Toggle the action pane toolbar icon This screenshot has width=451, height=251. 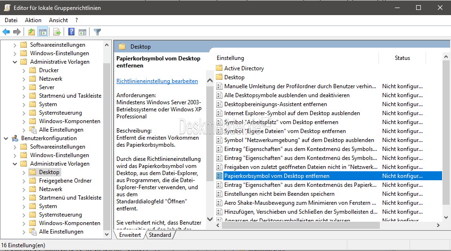[82, 32]
